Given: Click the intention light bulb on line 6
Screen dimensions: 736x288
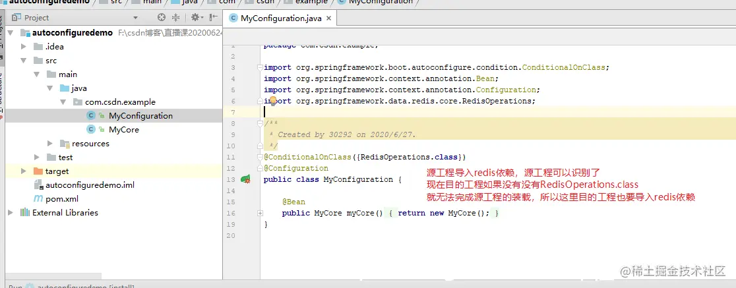Looking at the screenshot, I should point(273,100).
